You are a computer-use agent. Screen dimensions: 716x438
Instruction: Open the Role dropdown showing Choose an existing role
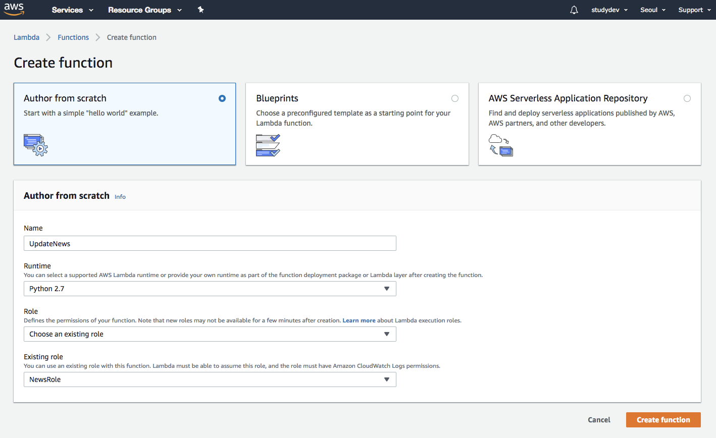[210, 334]
